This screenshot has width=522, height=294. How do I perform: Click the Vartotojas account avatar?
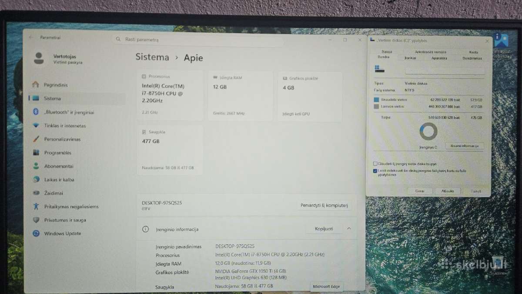pyautogui.click(x=39, y=58)
